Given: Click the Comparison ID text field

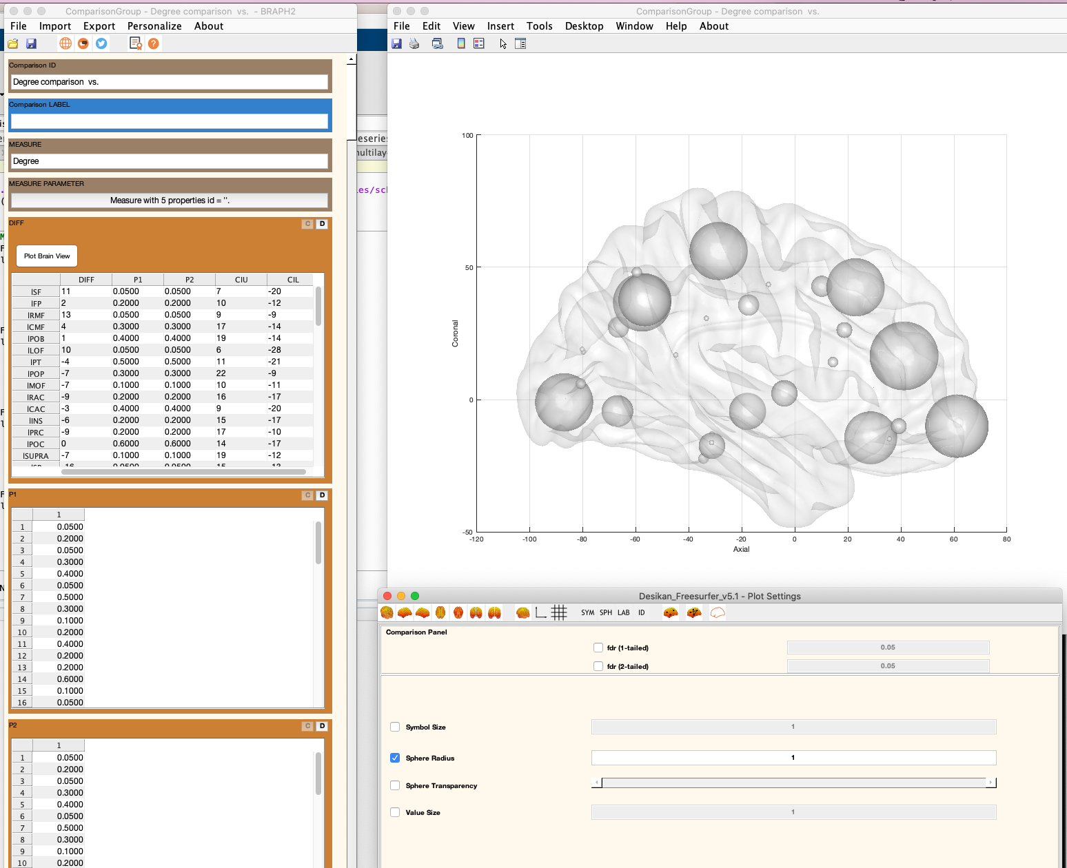Looking at the screenshot, I should 170,82.
